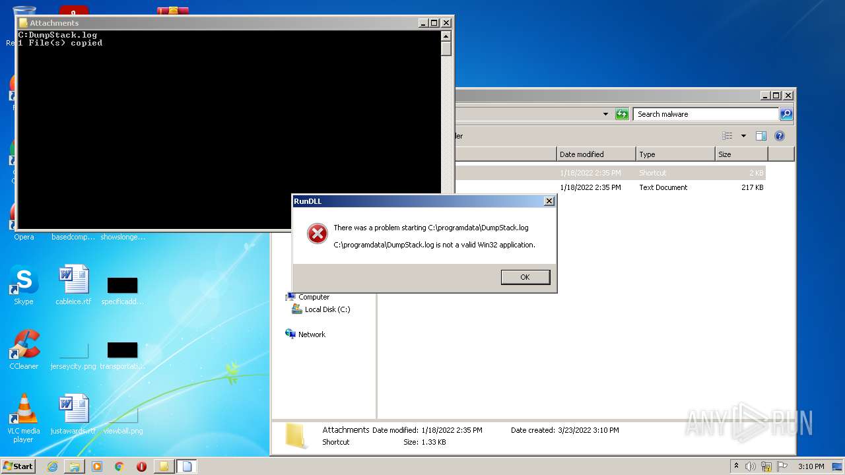The width and height of the screenshot is (845, 475).
Task: Open Skype desktop shortcut
Action: pos(24,285)
